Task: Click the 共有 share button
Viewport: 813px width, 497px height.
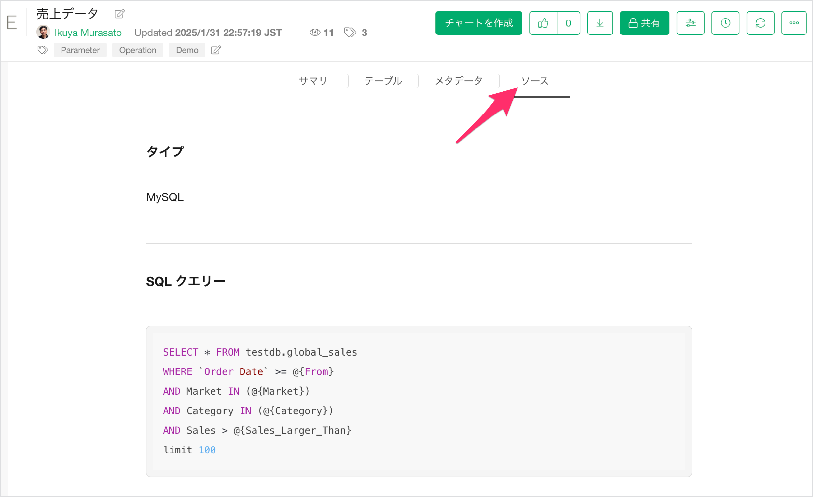Action: pyautogui.click(x=644, y=23)
